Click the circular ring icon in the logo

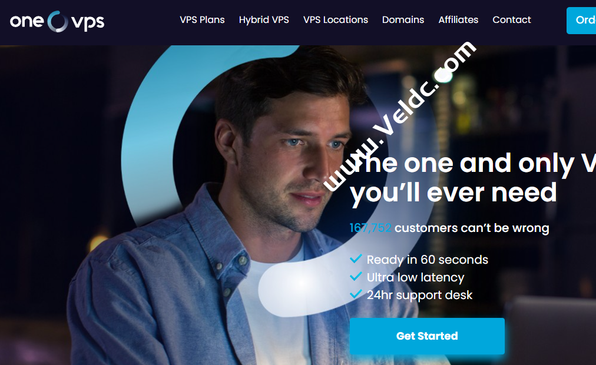click(58, 21)
